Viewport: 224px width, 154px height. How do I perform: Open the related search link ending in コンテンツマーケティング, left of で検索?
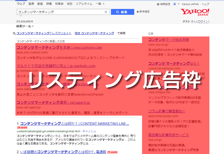pos(94,33)
